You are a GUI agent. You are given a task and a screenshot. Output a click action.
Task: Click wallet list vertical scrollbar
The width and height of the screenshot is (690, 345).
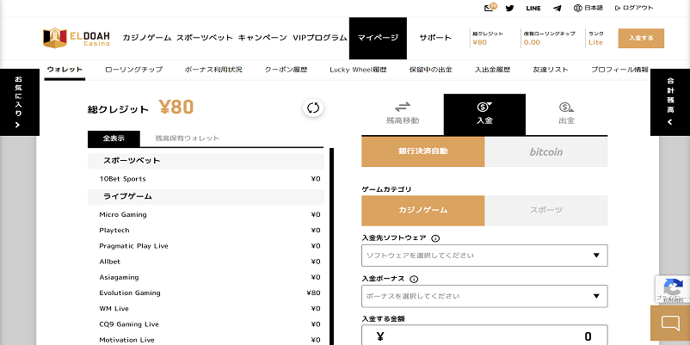(331, 246)
